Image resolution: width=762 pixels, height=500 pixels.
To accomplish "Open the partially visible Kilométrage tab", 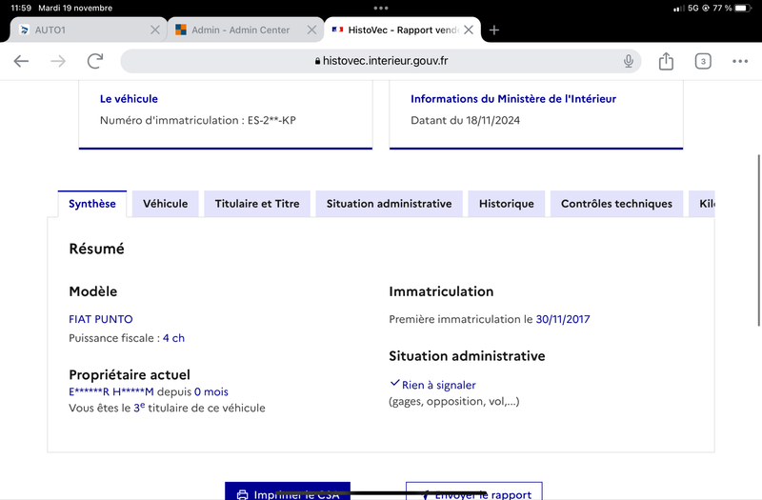I will (x=702, y=204).
